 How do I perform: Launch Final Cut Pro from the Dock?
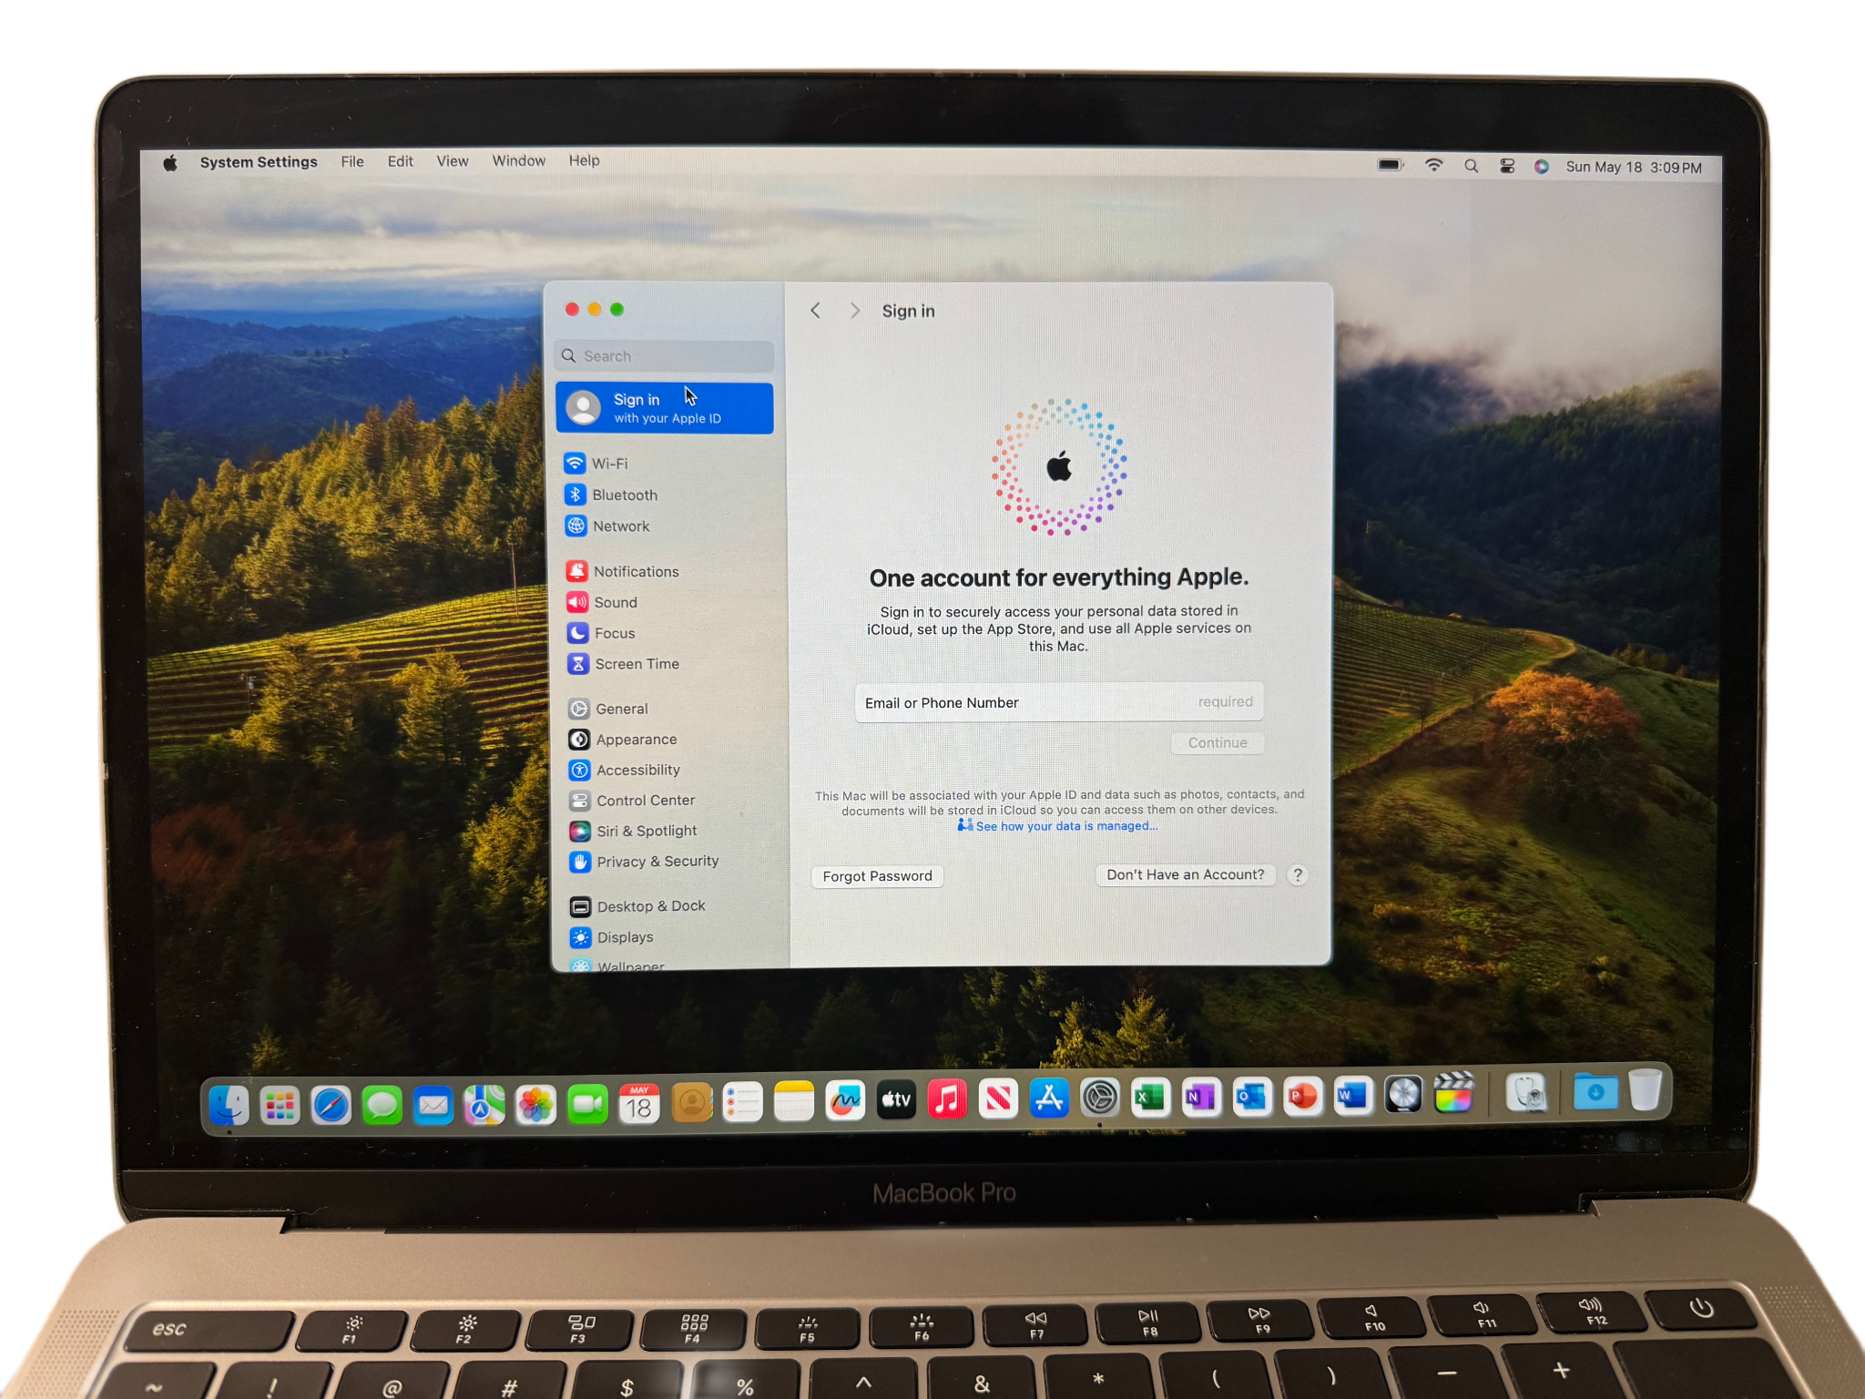pos(1453,1093)
